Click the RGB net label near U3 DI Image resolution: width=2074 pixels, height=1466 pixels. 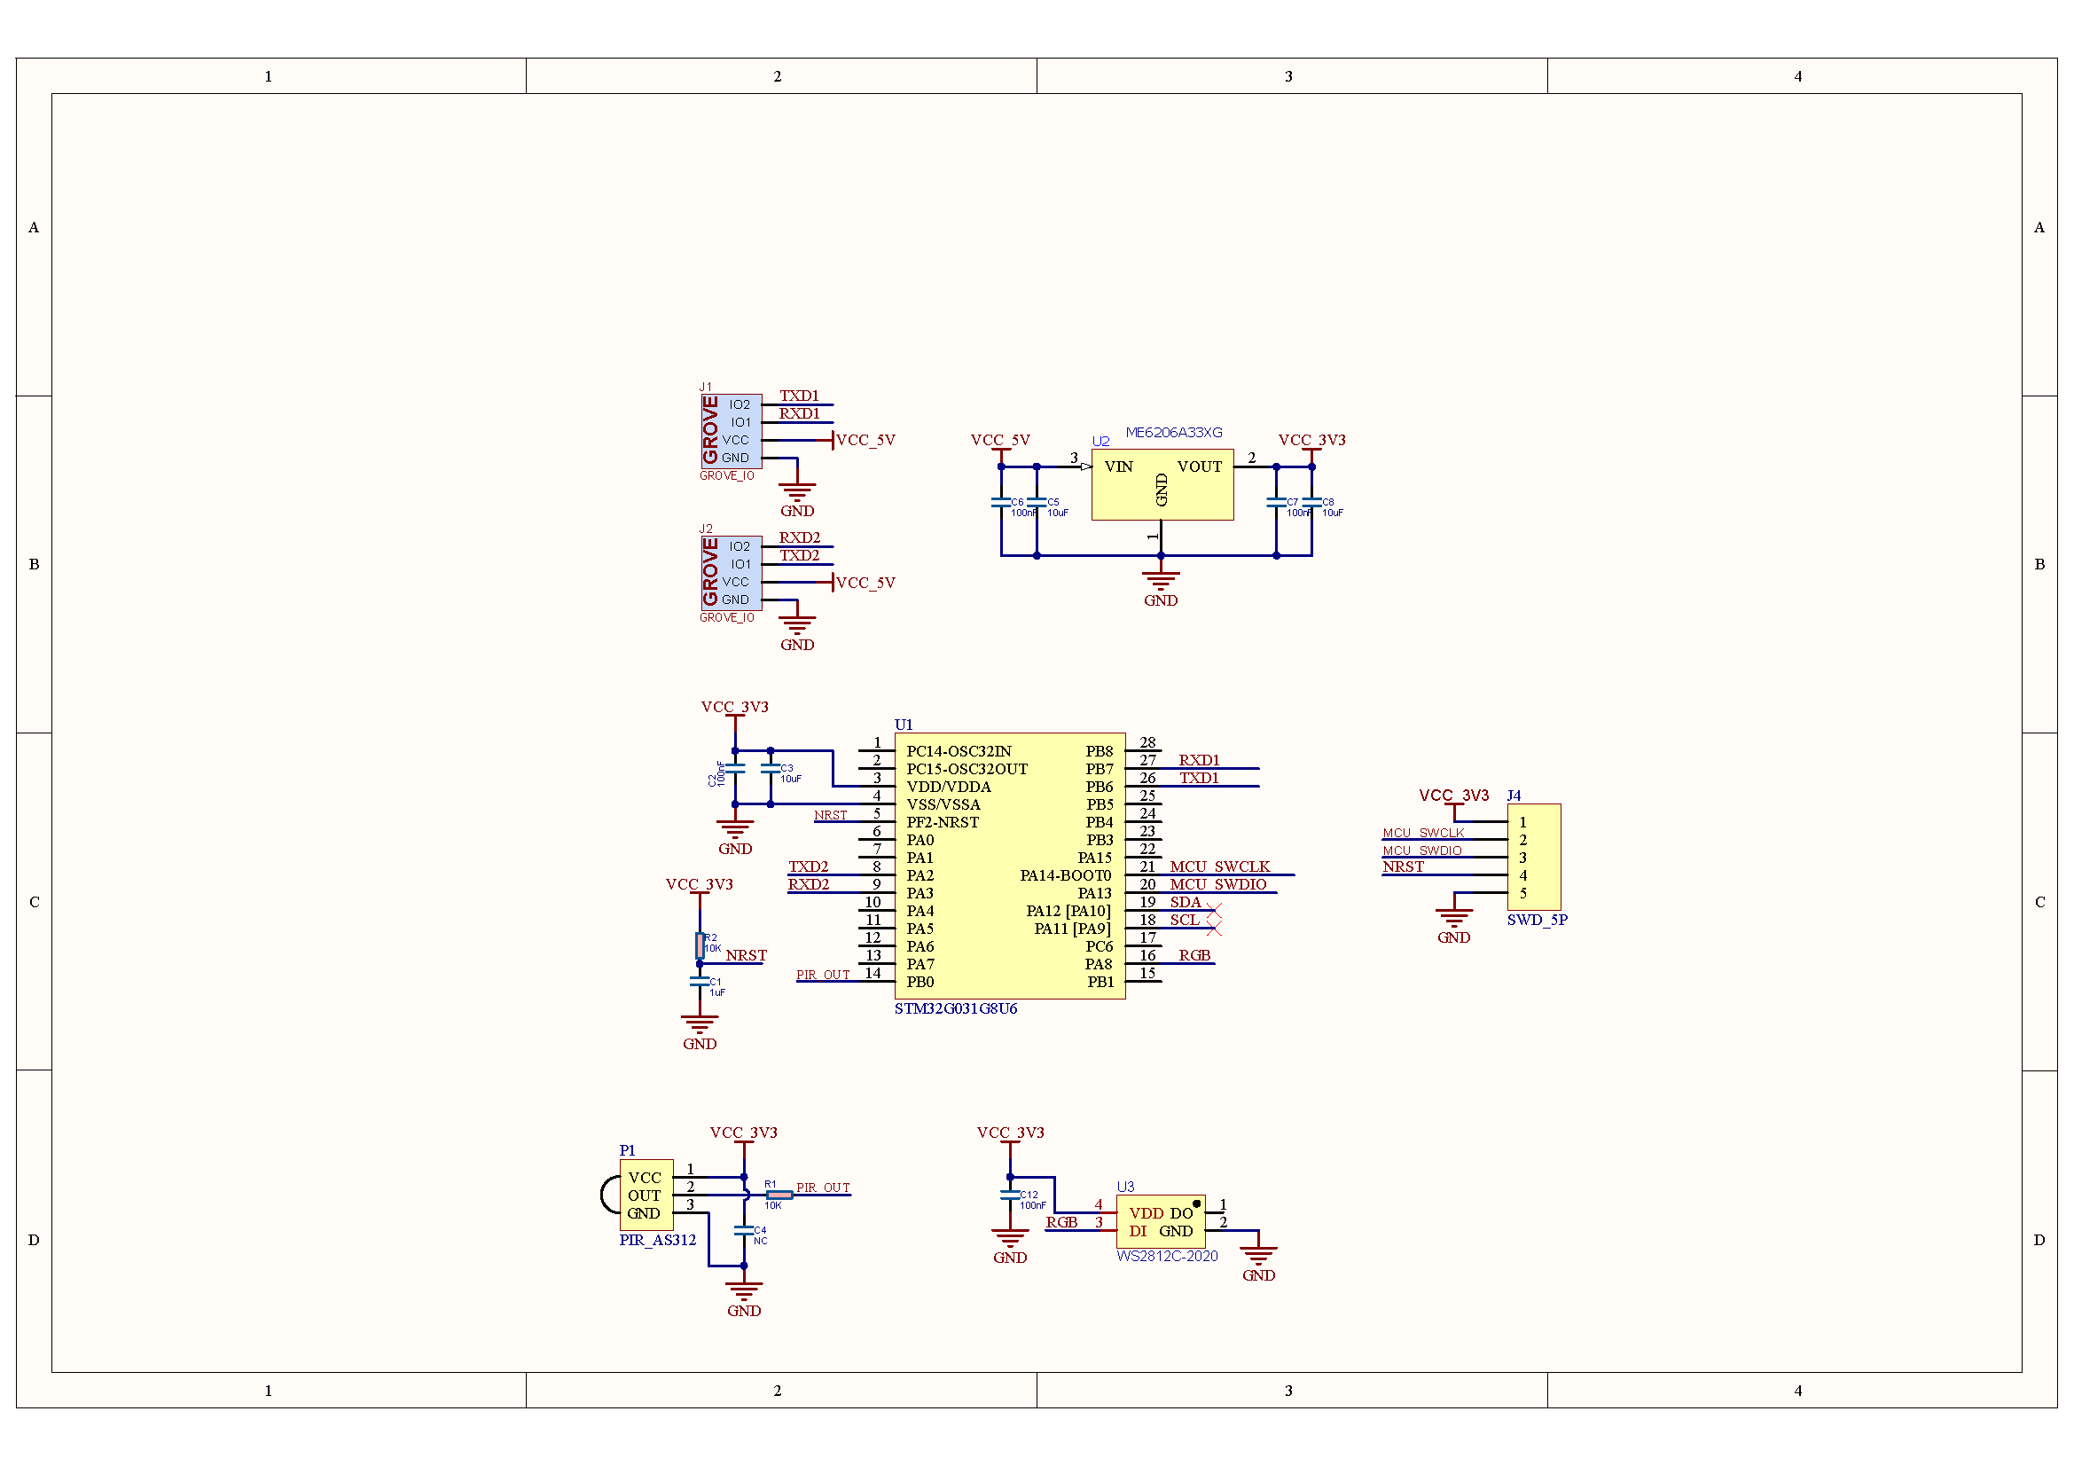click(x=1061, y=1222)
